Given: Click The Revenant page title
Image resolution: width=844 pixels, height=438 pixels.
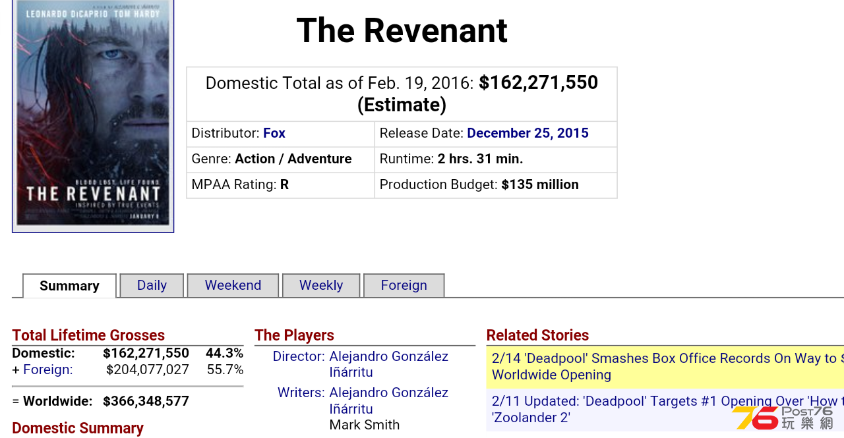Looking at the screenshot, I should pos(402,30).
